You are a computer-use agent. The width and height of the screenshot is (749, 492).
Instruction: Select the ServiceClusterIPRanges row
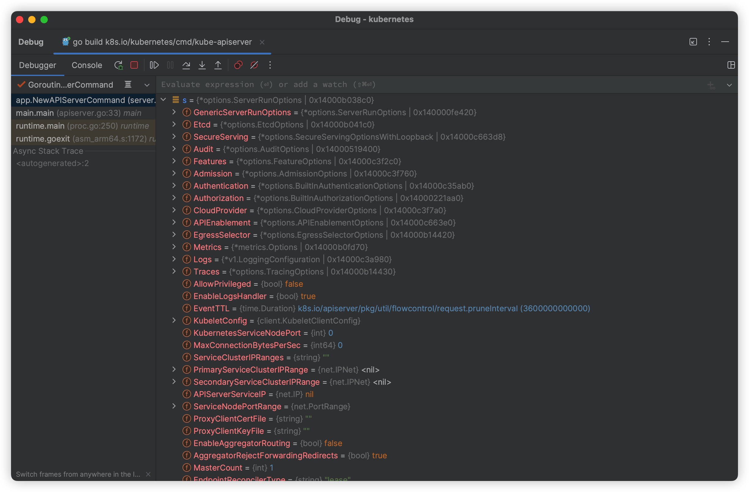click(447, 358)
